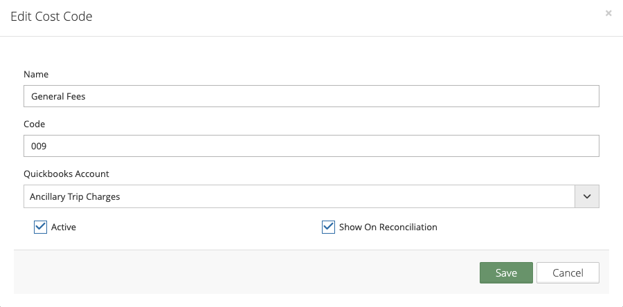Click the 'Edit Cost Code' dialog title
Viewport: 623px width, 307px height.
51,16
